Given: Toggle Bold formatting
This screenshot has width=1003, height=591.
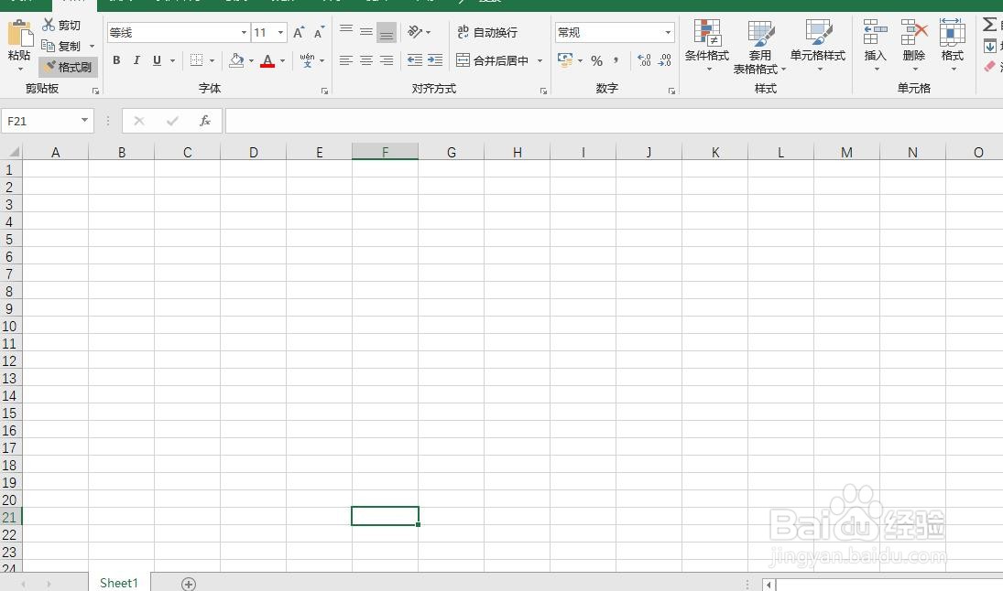Looking at the screenshot, I should [116, 60].
